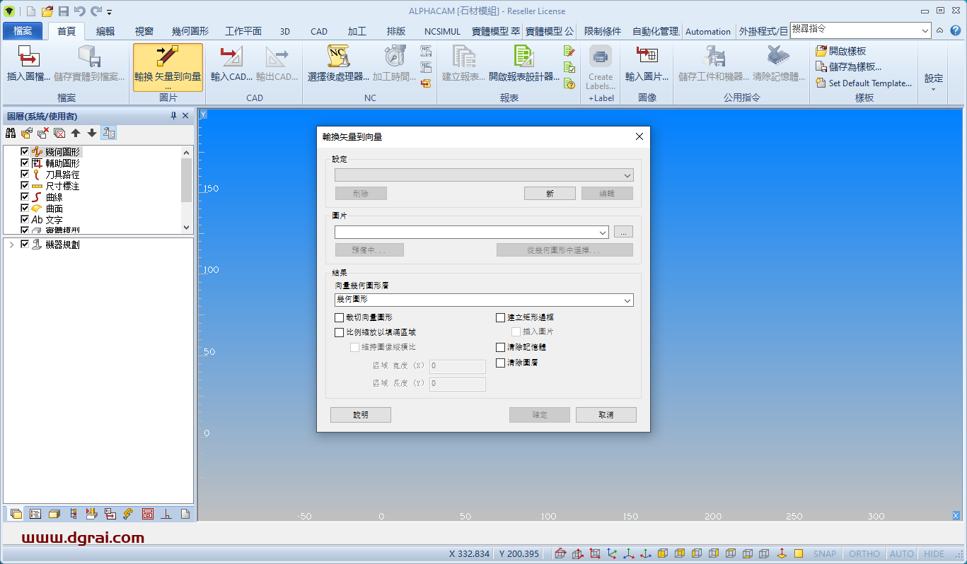The height and width of the screenshot is (564, 967).
Task: Click the binoculars find icon in layers panel
Action: pyautogui.click(x=11, y=133)
